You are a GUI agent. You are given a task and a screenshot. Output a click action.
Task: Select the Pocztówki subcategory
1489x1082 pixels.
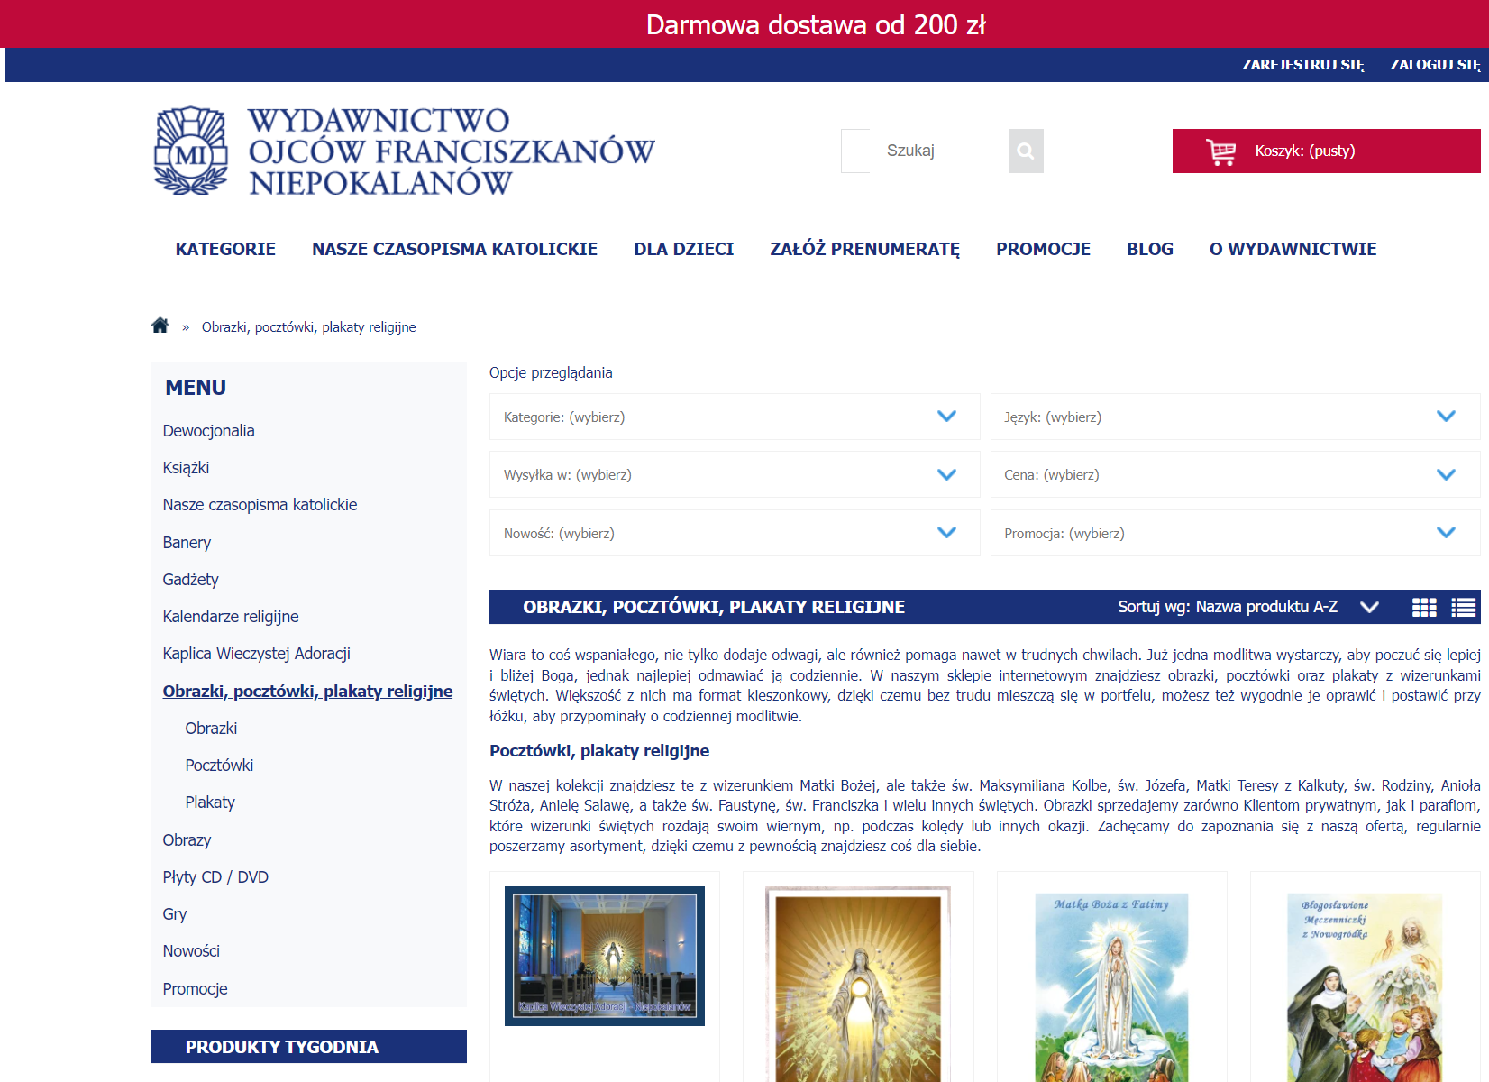coord(219,766)
